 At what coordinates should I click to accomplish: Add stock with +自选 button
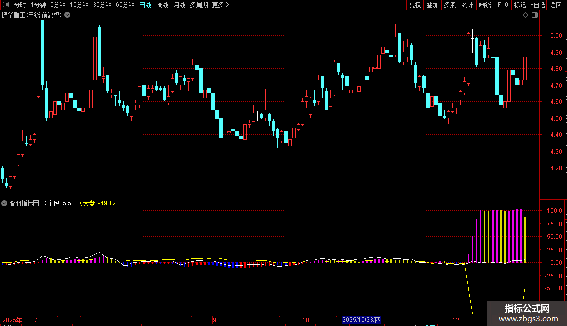tap(538, 5)
